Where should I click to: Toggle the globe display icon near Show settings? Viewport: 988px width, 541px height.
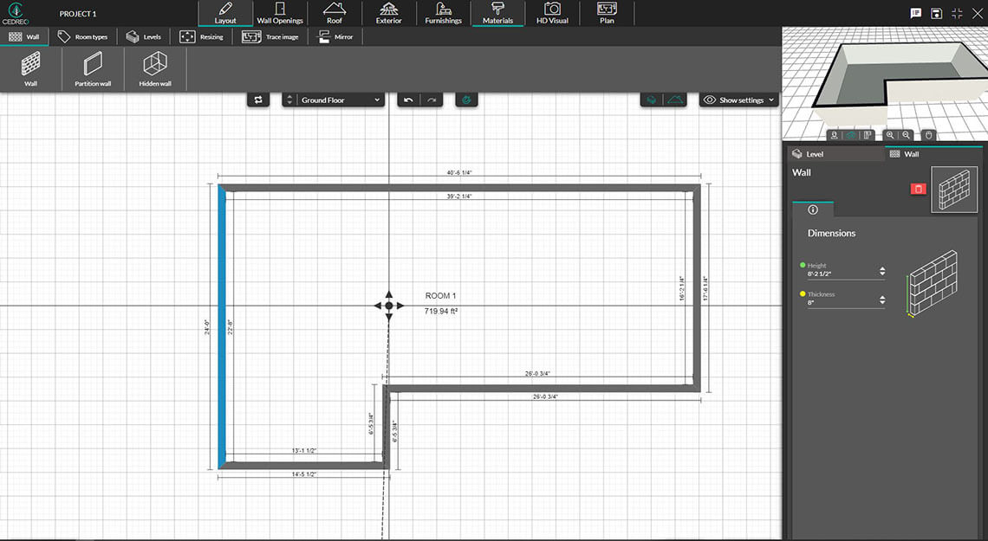[651, 100]
